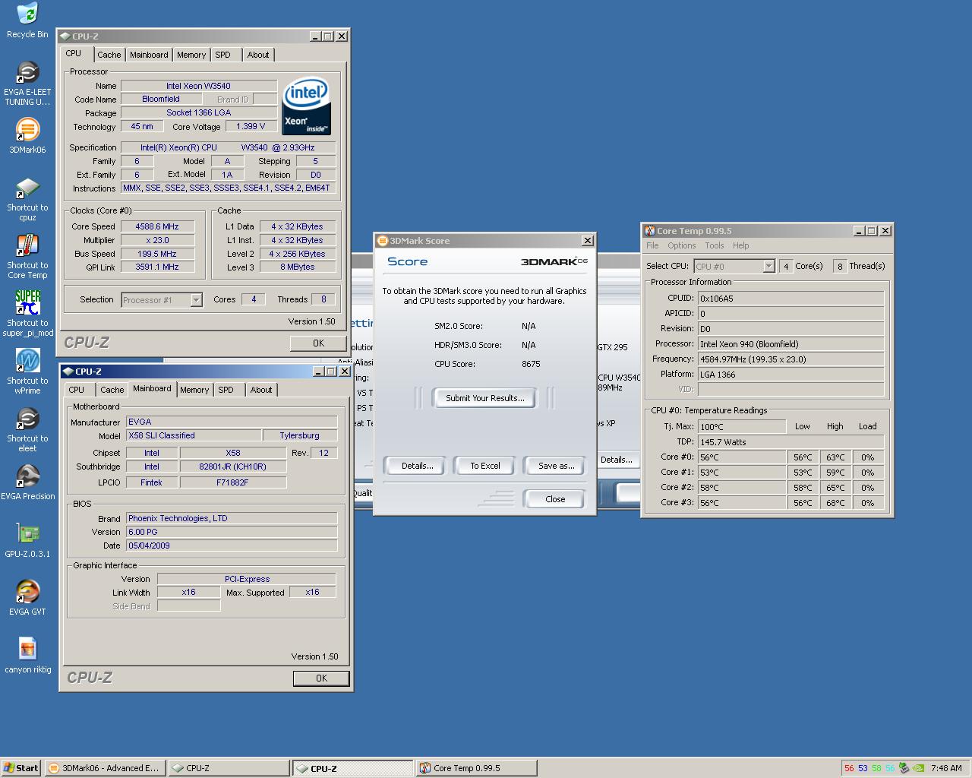Screen dimensions: 972x778
Task: Click OK in bottom CPU-Z Mainboard window
Action: (321, 678)
